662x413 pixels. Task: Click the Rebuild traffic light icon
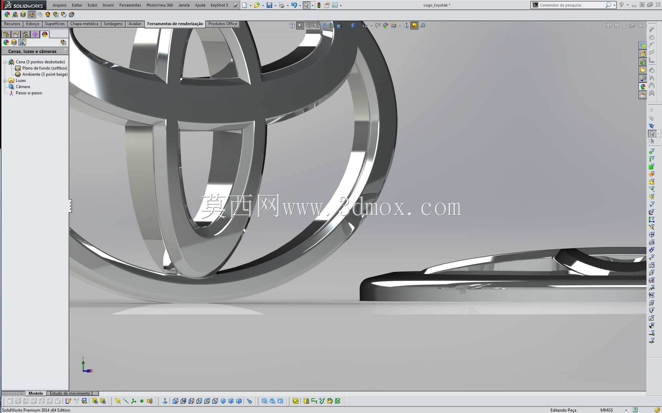319,5
